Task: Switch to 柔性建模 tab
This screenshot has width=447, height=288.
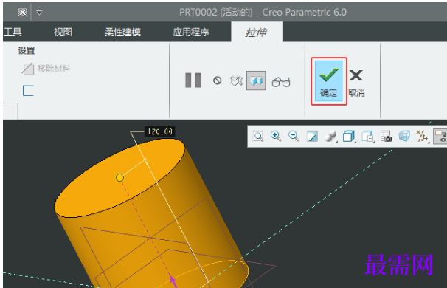Action: [x=122, y=32]
